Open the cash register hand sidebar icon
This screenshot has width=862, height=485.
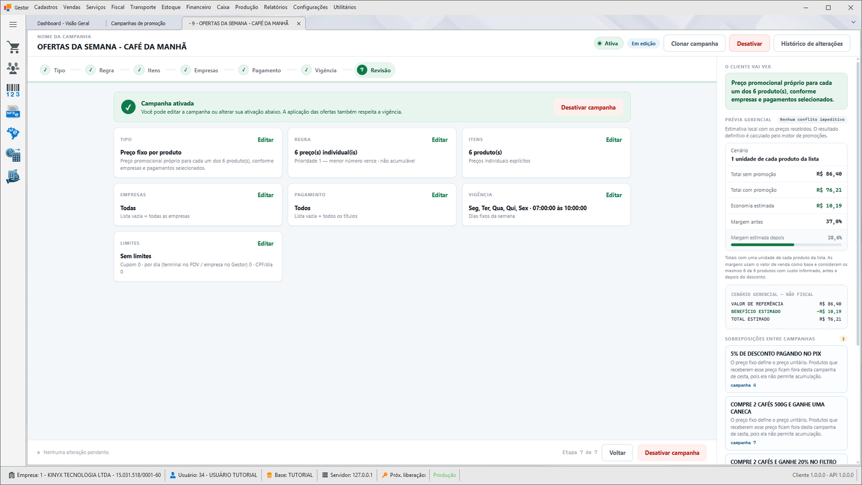[13, 177]
